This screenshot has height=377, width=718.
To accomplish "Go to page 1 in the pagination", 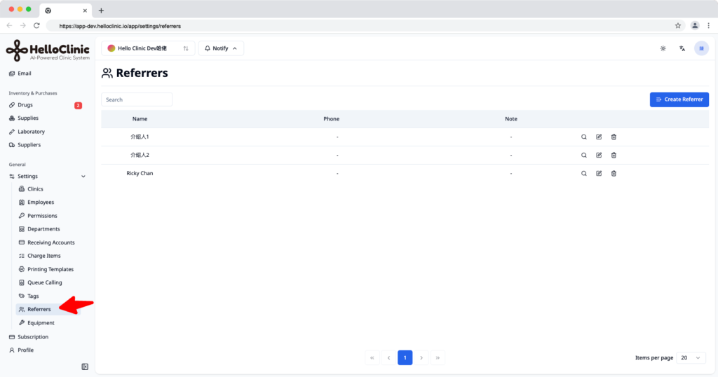I will pyautogui.click(x=405, y=358).
